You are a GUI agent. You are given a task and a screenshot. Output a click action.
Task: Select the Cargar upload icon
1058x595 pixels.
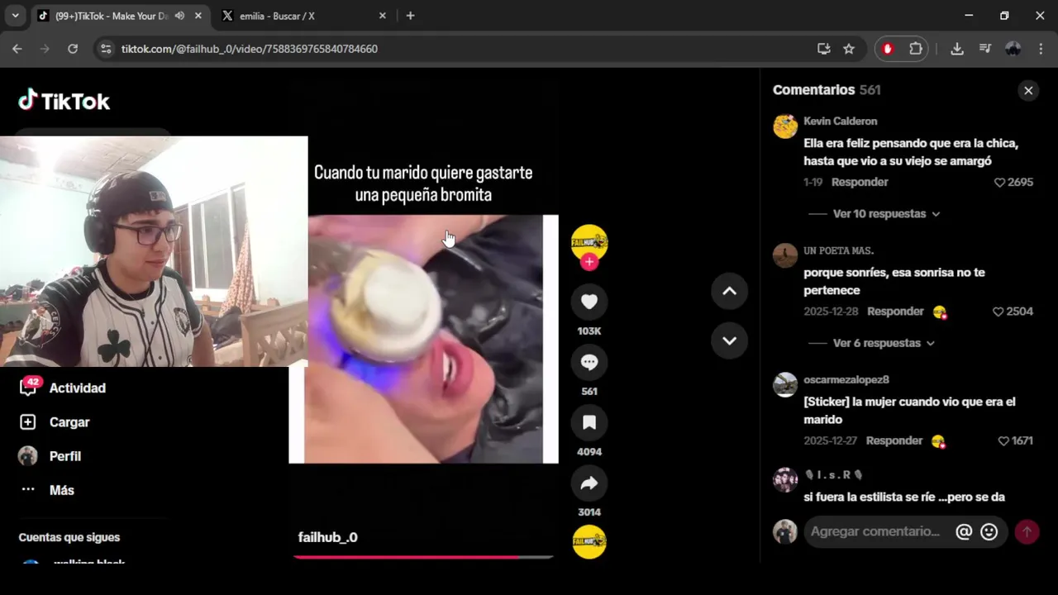click(28, 422)
